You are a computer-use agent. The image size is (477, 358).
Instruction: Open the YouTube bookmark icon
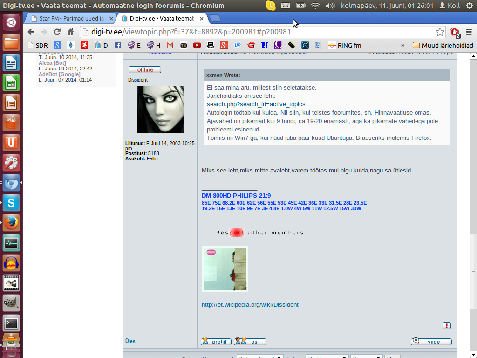(x=197, y=45)
